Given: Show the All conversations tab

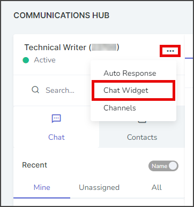Looking at the screenshot, I should (156, 187).
